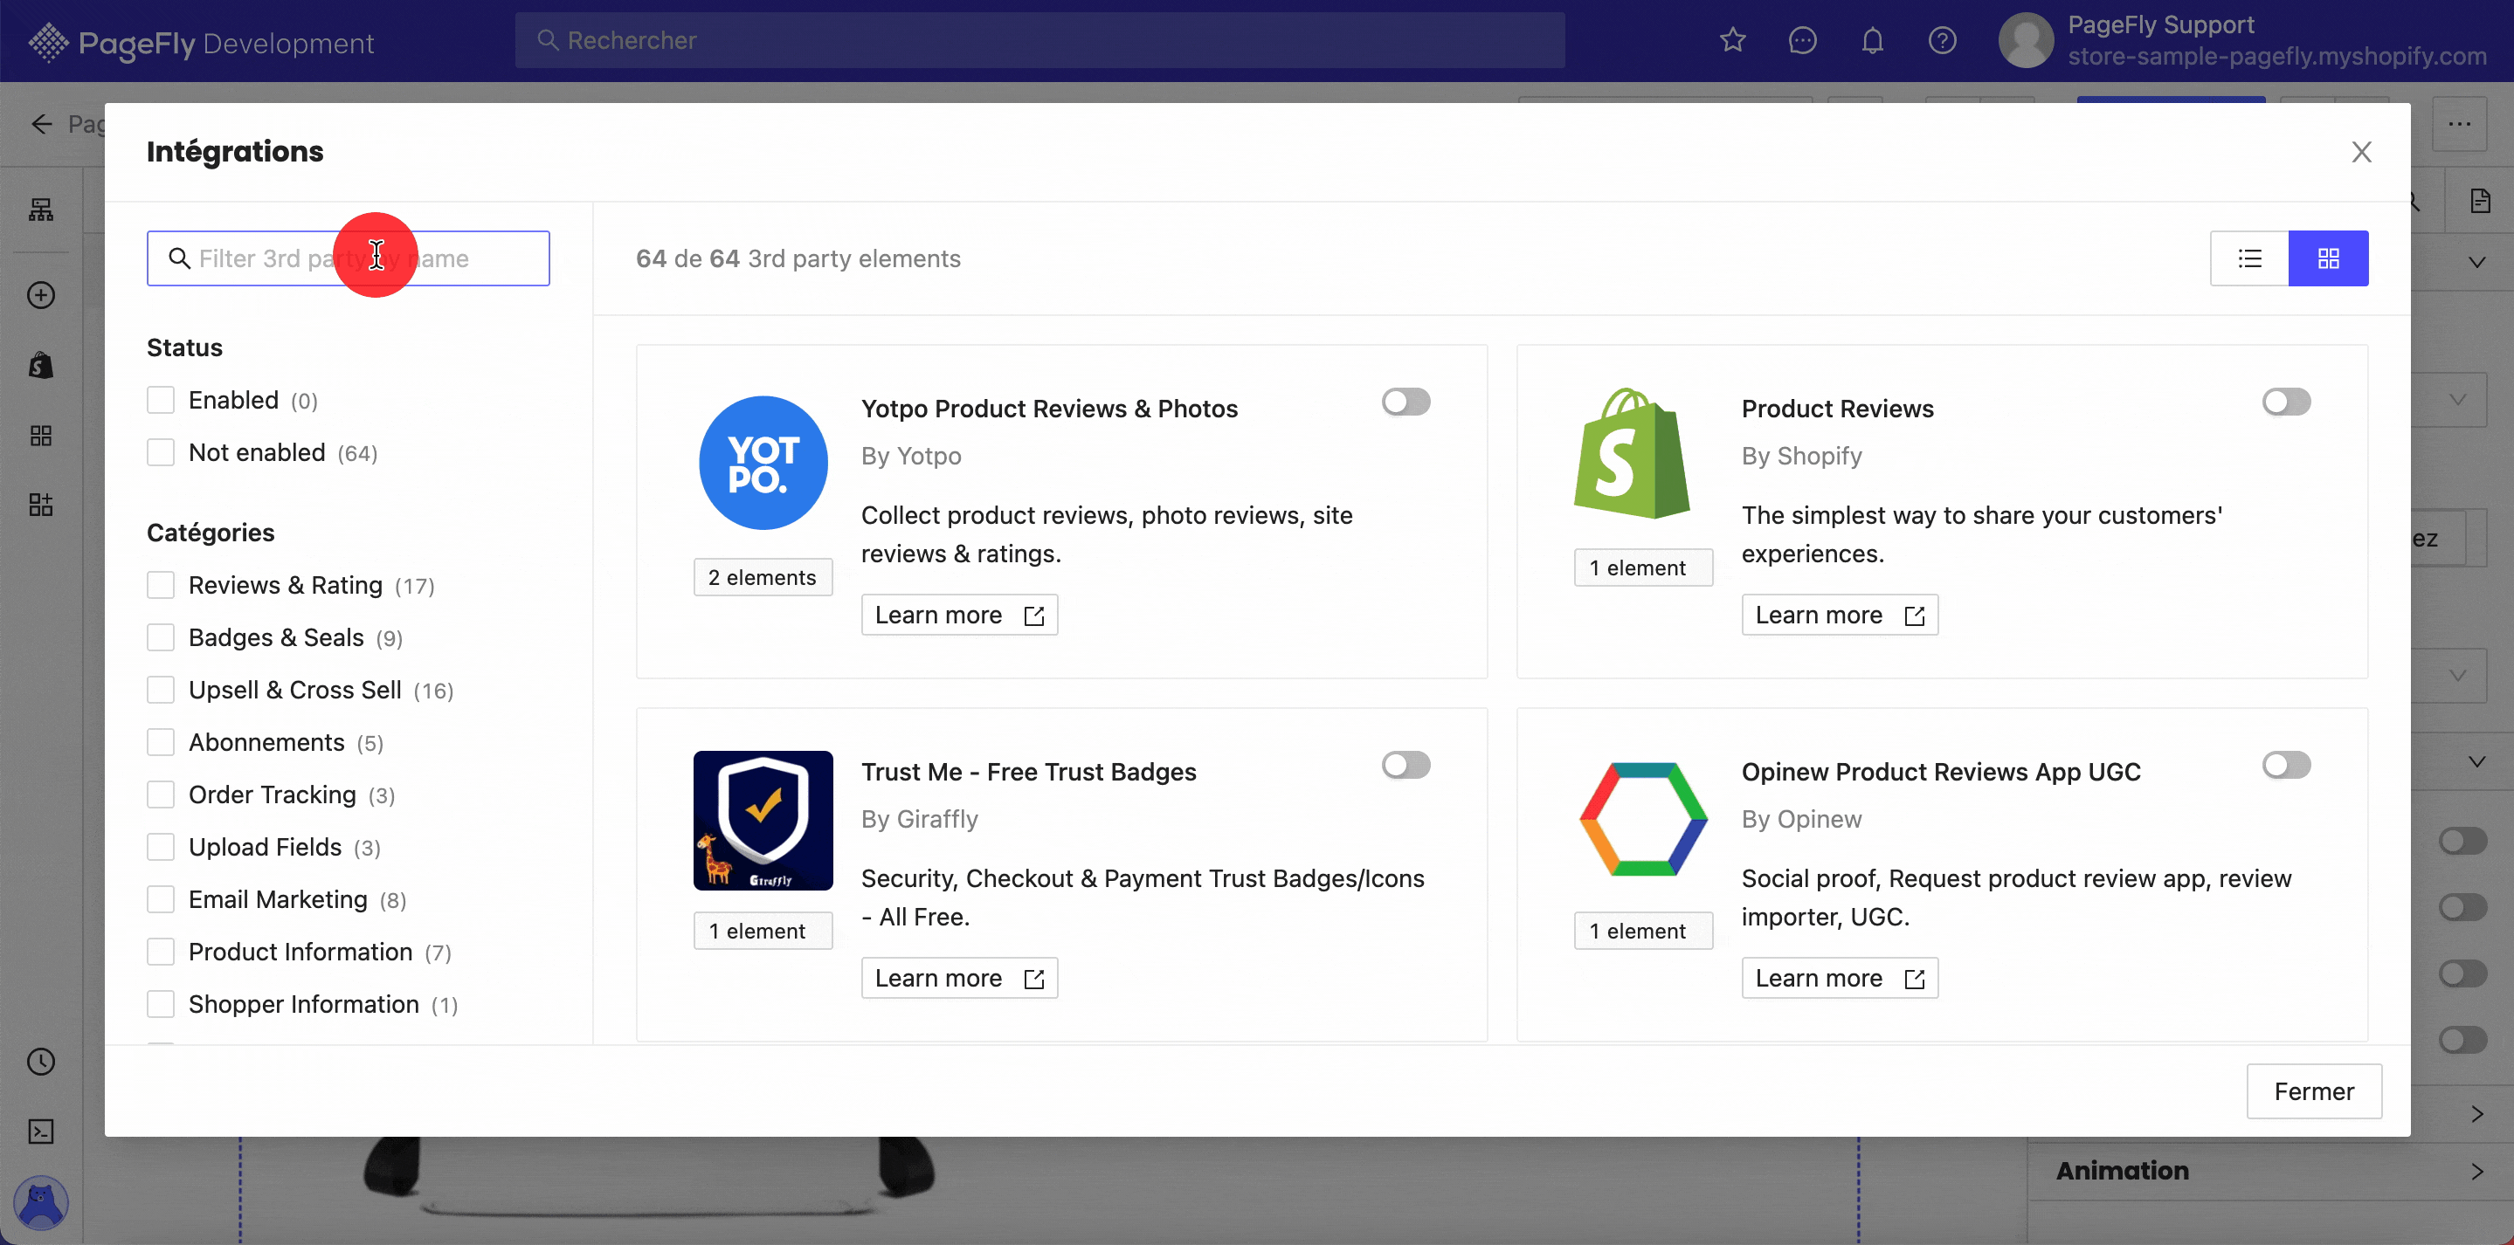Check Upload Fields category
The image size is (2514, 1245).
161,847
